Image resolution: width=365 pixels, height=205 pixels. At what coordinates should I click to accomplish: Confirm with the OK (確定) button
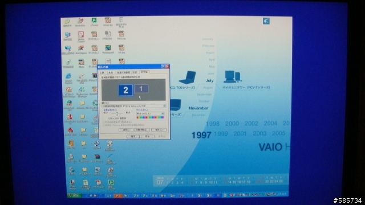pos(133,137)
